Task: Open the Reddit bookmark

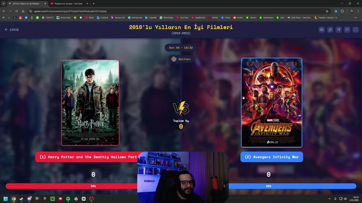Action: pyautogui.click(x=238, y=17)
